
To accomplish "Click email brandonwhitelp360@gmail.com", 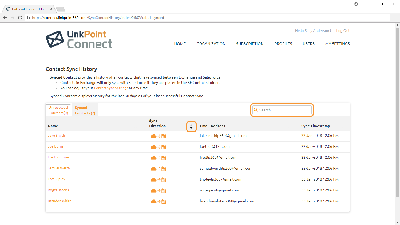I will [227, 201].
